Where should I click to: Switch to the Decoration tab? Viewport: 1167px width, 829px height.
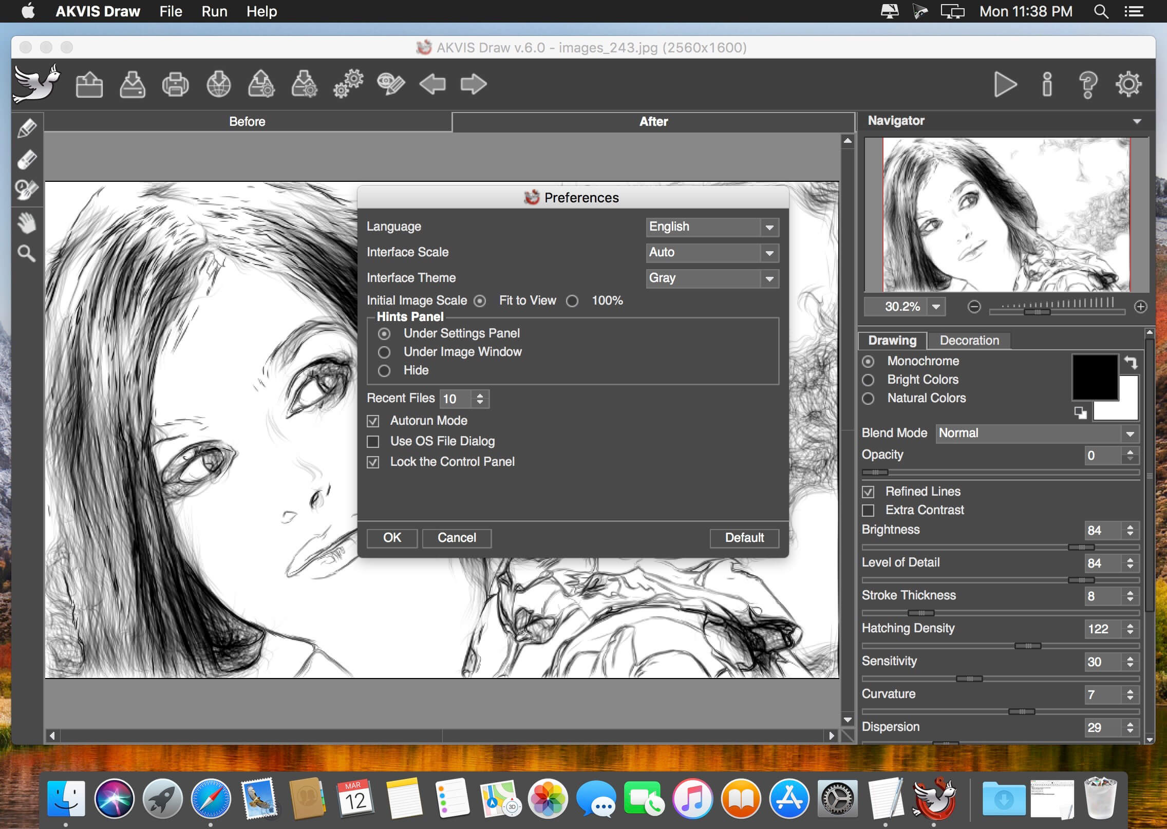(969, 341)
